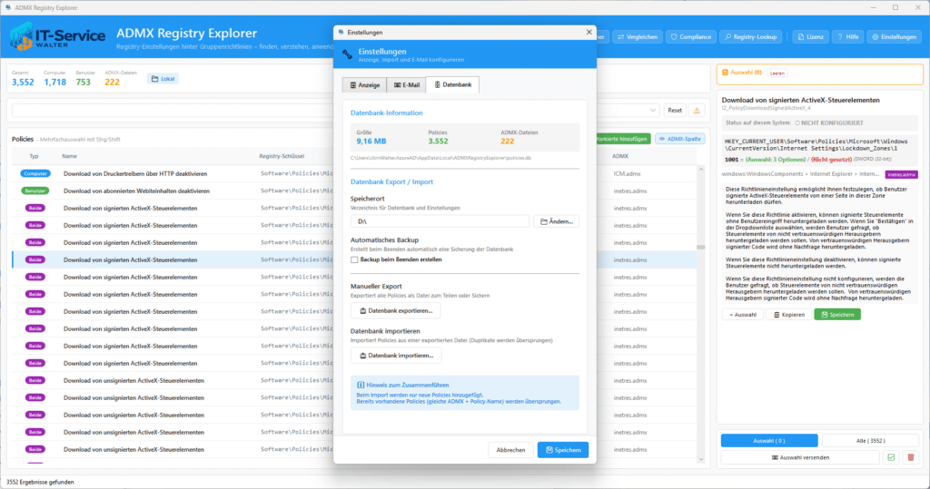Screen dimensions: 930x489
Task: Open Vergleichen in the main window toolbar
Action: point(638,37)
